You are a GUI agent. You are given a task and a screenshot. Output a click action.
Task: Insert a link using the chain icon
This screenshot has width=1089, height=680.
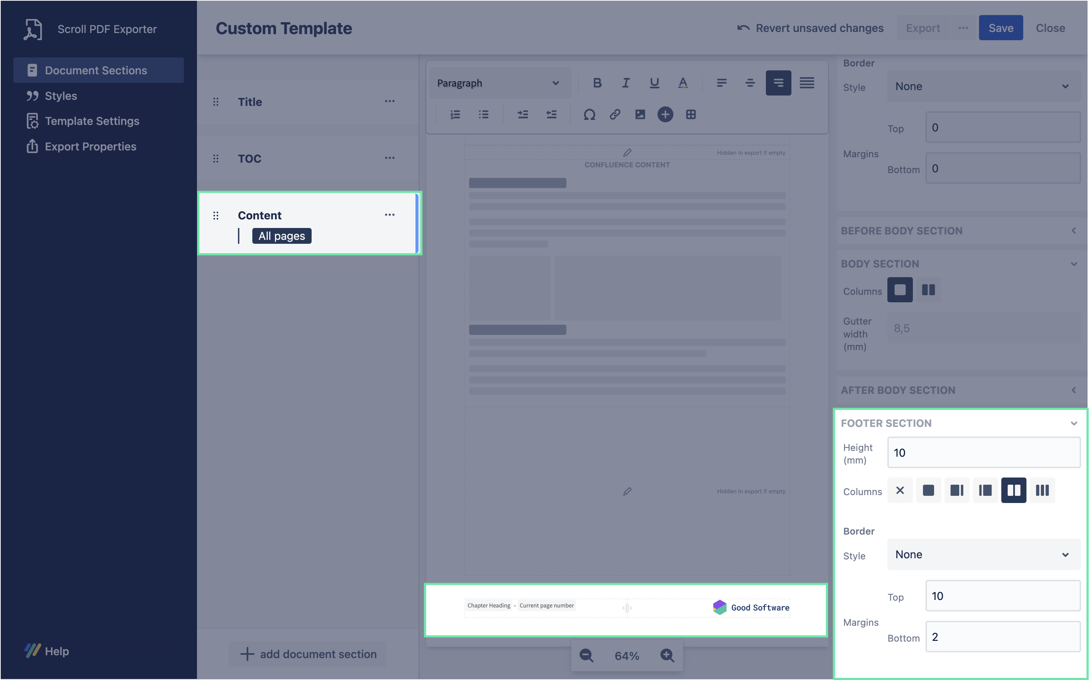click(615, 115)
